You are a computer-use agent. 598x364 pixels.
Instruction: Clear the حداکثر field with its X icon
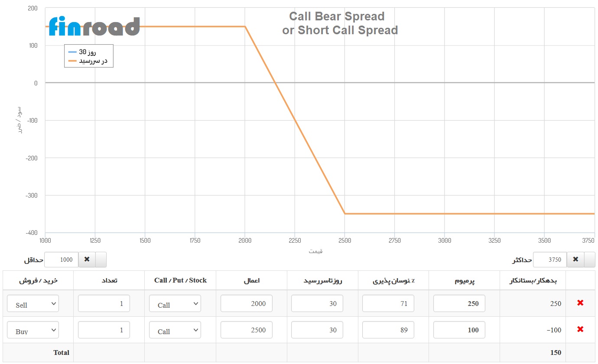click(576, 259)
